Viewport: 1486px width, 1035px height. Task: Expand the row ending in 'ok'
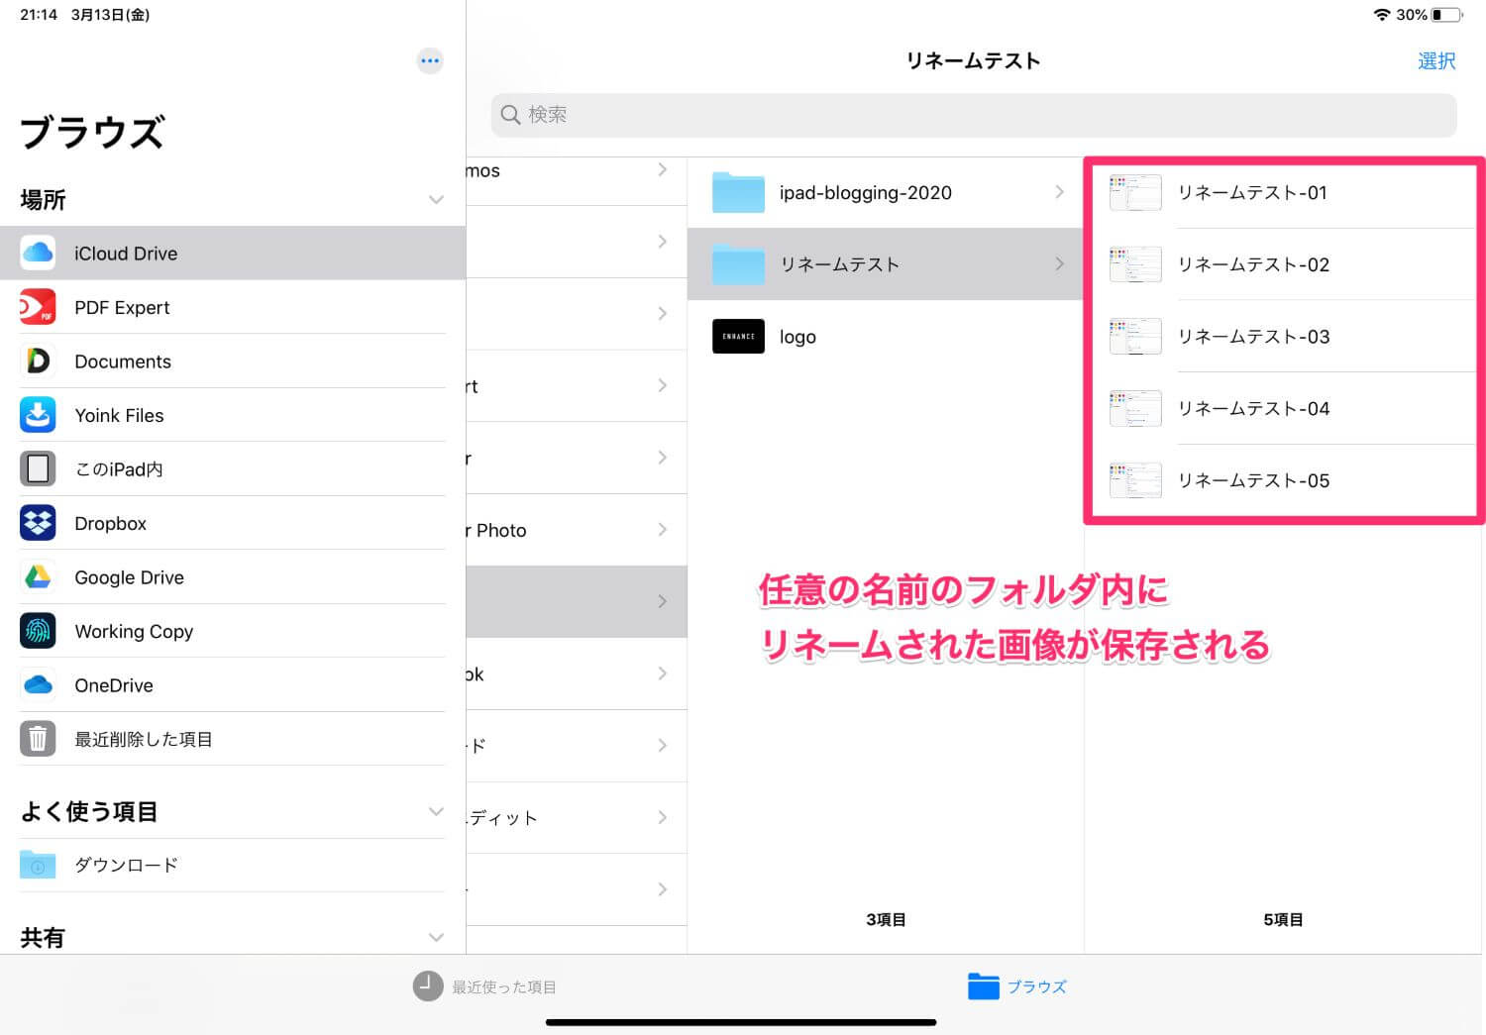pyautogui.click(x=662, y=673)
